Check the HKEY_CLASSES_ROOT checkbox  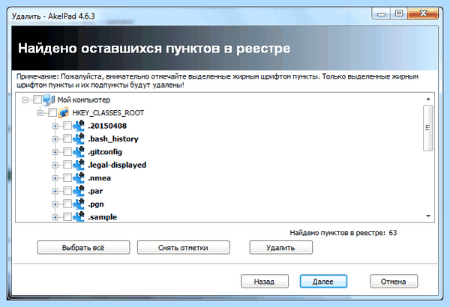pyautogui.click(x=52, y=112)
